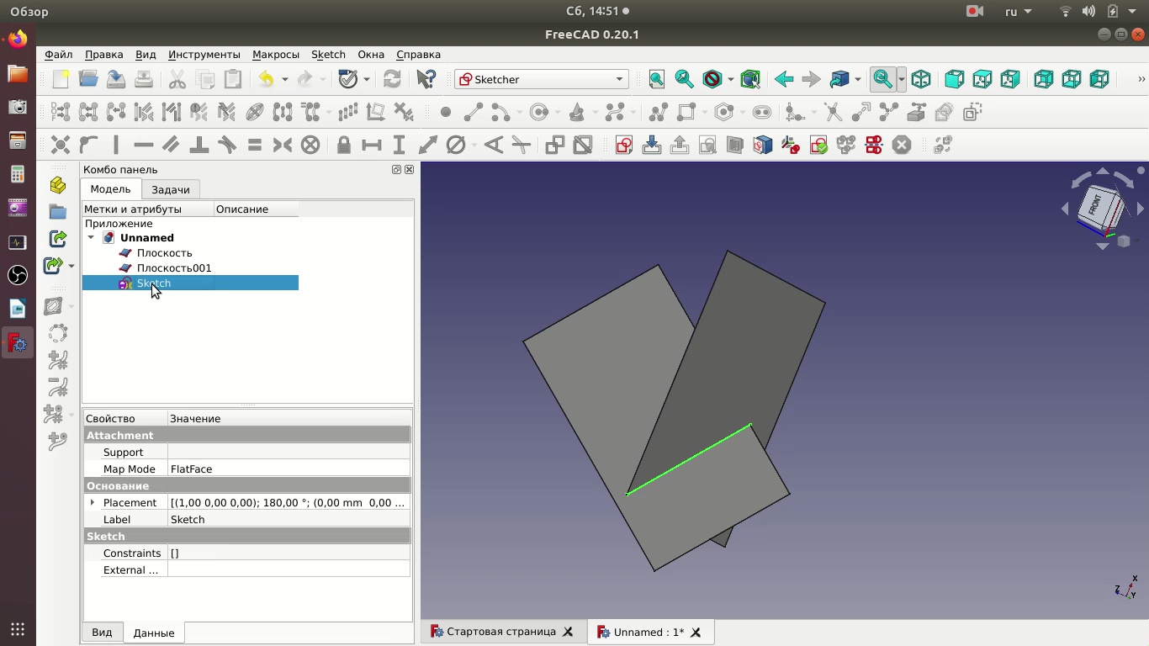The image size is (1149, 646).
Task: Open the Инструменты menu
Action: pyautogui.click(x=204, y=54)
